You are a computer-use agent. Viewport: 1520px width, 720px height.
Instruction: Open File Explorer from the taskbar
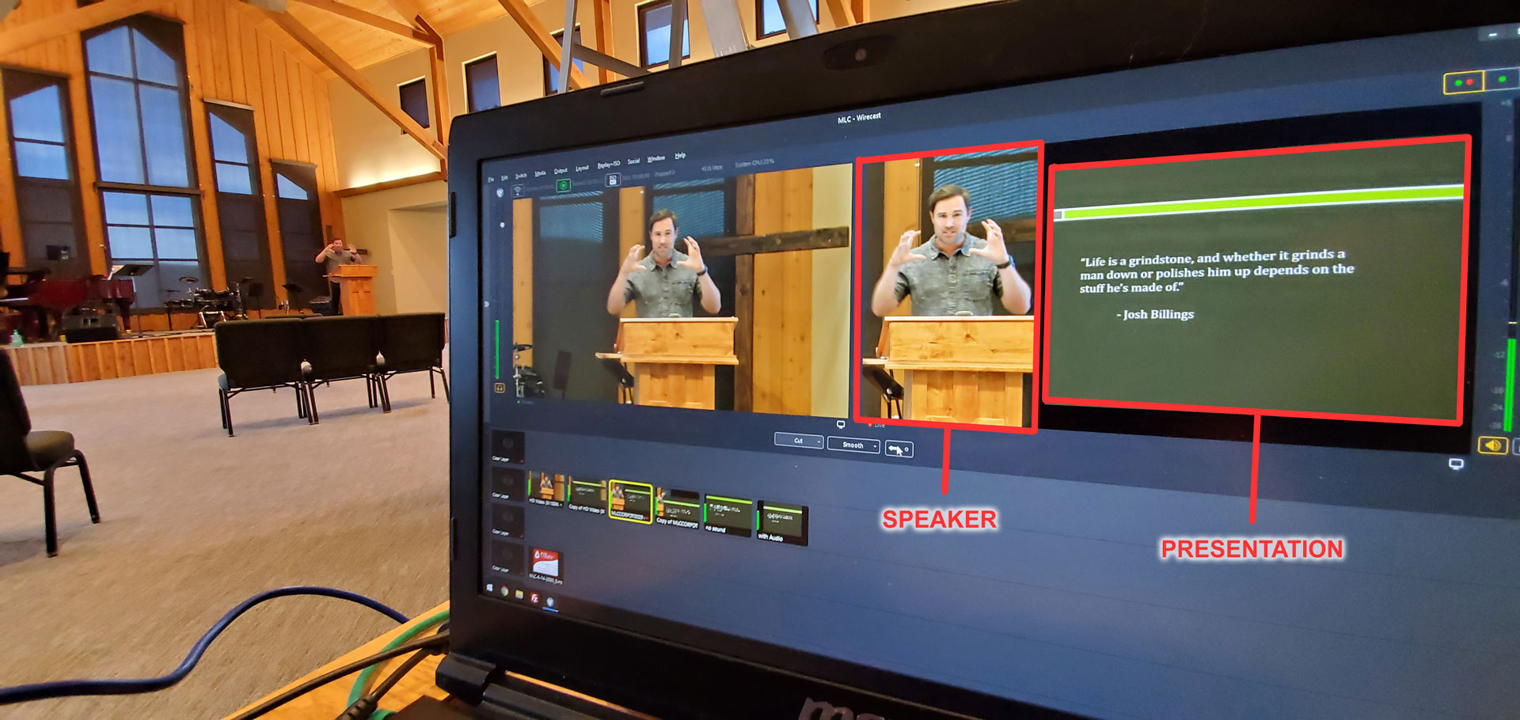tap(519, 594)
